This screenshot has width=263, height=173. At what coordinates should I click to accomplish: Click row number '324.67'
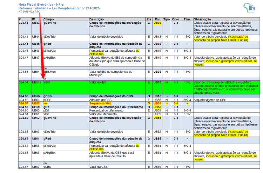(x=23, y=167)
